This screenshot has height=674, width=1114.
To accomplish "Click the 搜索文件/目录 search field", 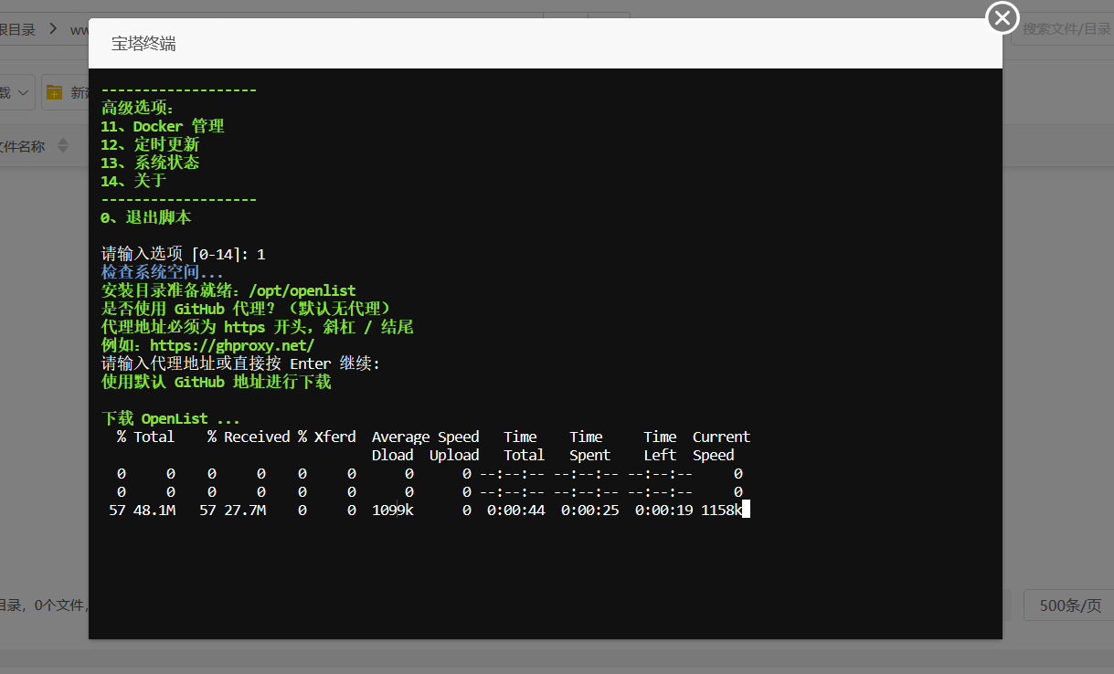I will tap(1066, 29).
